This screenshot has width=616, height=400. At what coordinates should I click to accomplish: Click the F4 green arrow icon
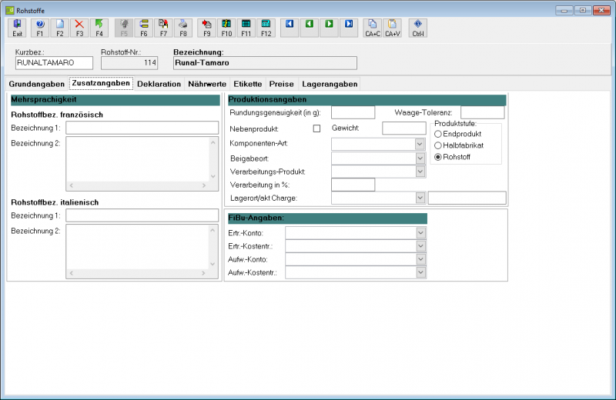pos(99,28)
